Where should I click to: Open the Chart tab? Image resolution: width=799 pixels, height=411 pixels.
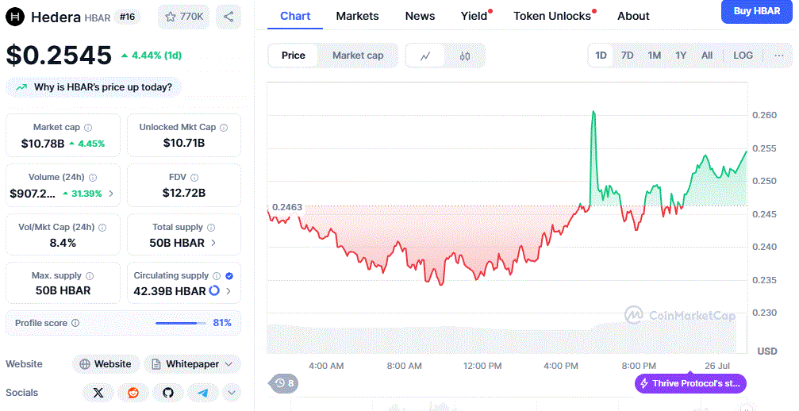(x=295, y=16)
